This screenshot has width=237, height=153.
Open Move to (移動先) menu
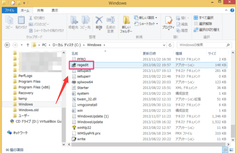73,23
